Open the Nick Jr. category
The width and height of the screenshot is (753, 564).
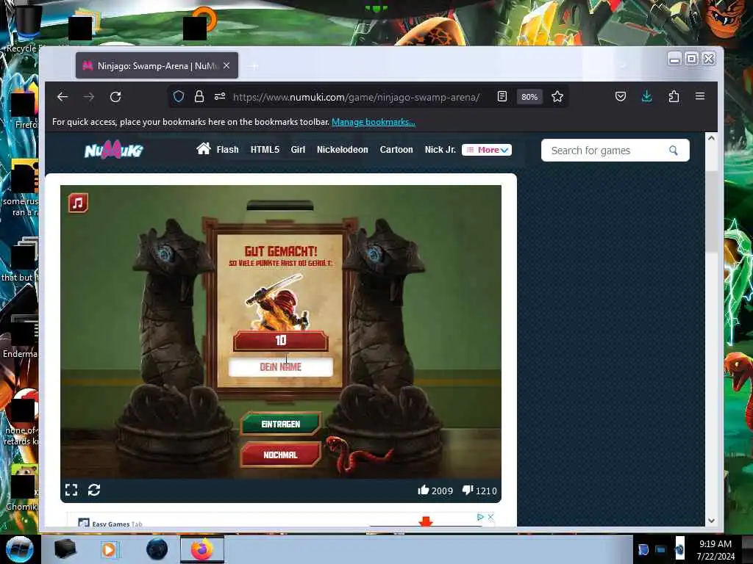[x=440, y=150]
